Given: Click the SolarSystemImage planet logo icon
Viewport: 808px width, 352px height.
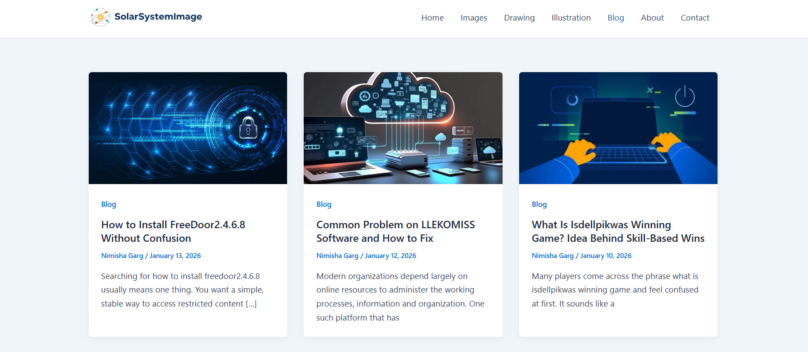Looking at the screenshot, I should [x=100, y=17].
